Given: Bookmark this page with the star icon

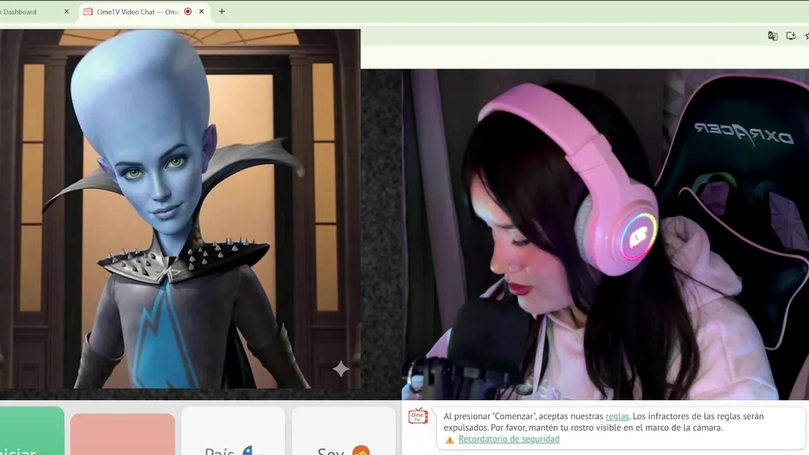Looking at the screenshot, I should tap(807, 36).
